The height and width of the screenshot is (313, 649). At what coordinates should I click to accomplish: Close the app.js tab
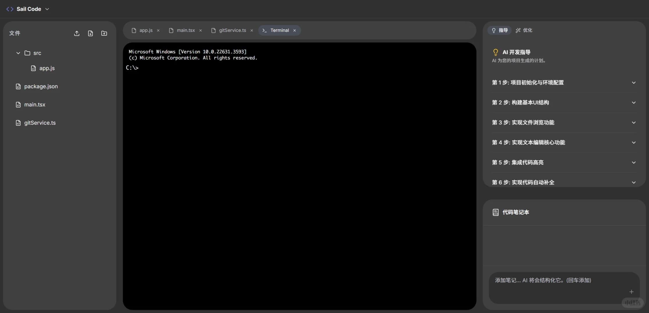click(x=158, y=30)
